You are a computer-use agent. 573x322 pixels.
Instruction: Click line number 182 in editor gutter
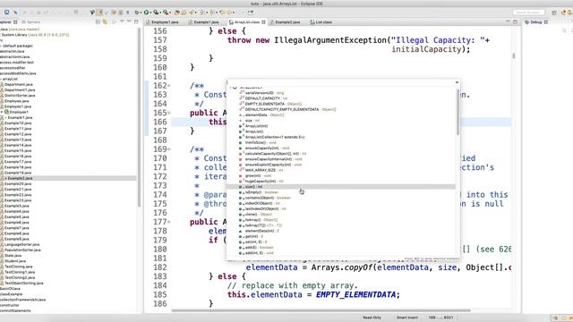pos(160,267)
